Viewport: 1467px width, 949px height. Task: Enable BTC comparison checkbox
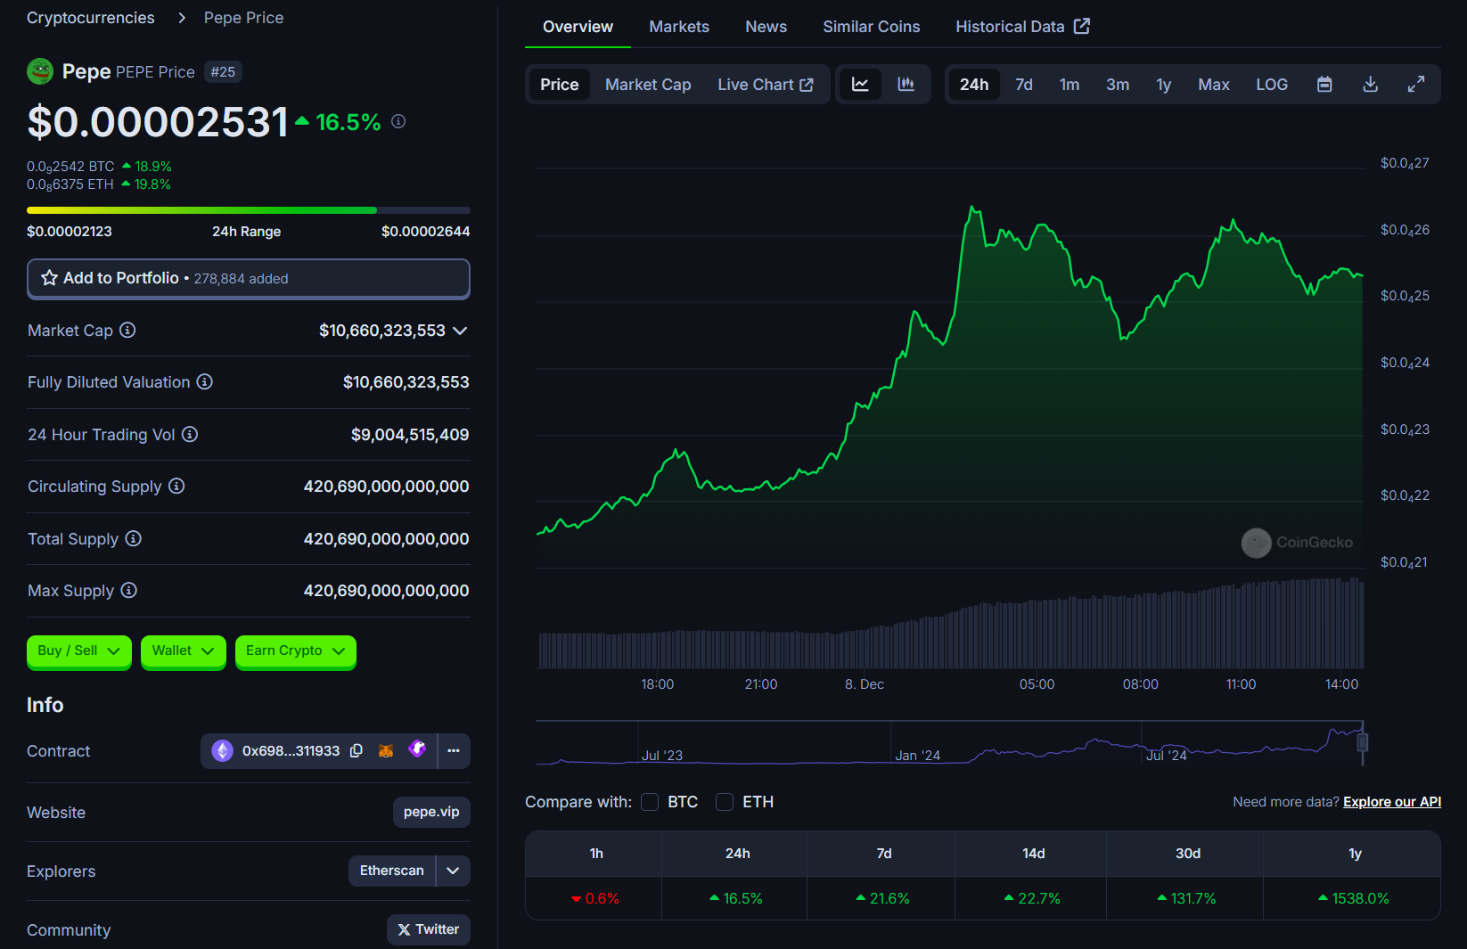(x=650, y=802)
